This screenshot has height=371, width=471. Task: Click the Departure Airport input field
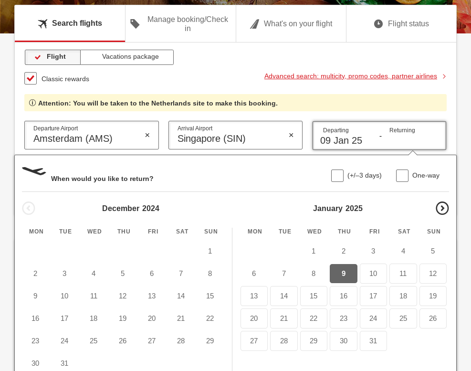[x=92, y=135]
